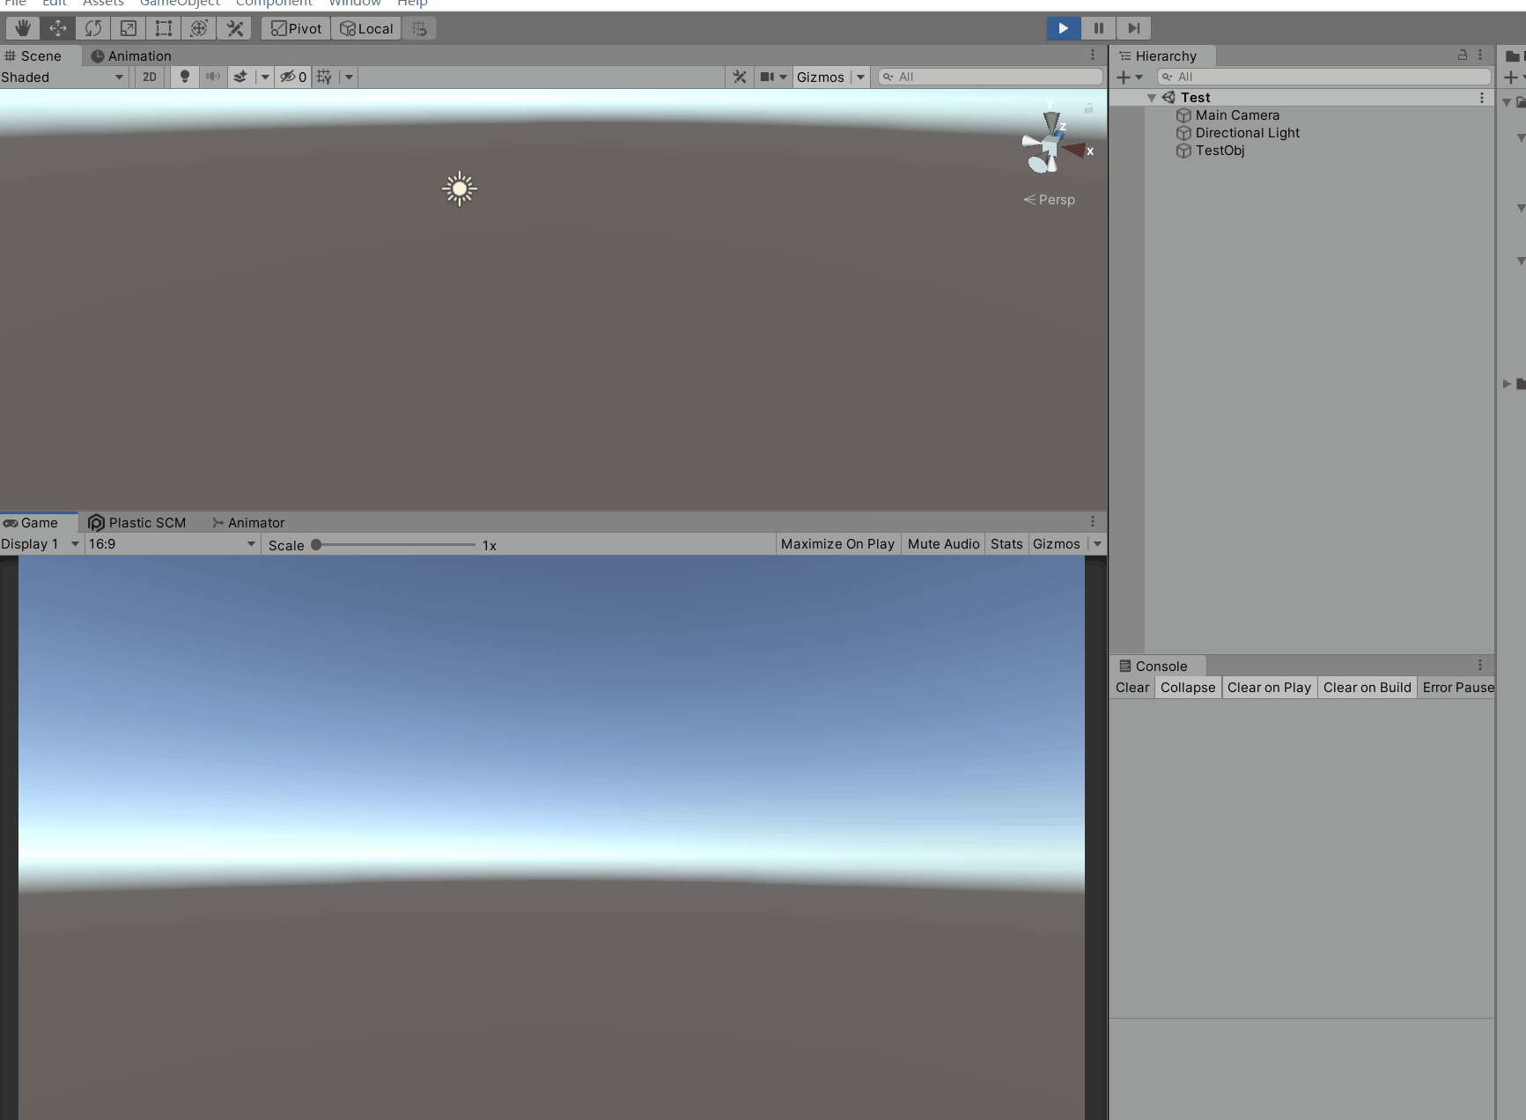1526x1120 pixels.
Task: Toggle Pivot handle position
Action: [296, 28]
